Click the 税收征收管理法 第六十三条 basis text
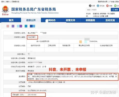The image size is (119, 97). (46, 82)
